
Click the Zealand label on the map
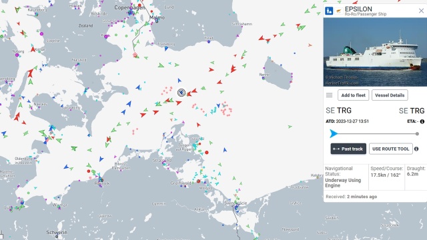coord(86,25)
